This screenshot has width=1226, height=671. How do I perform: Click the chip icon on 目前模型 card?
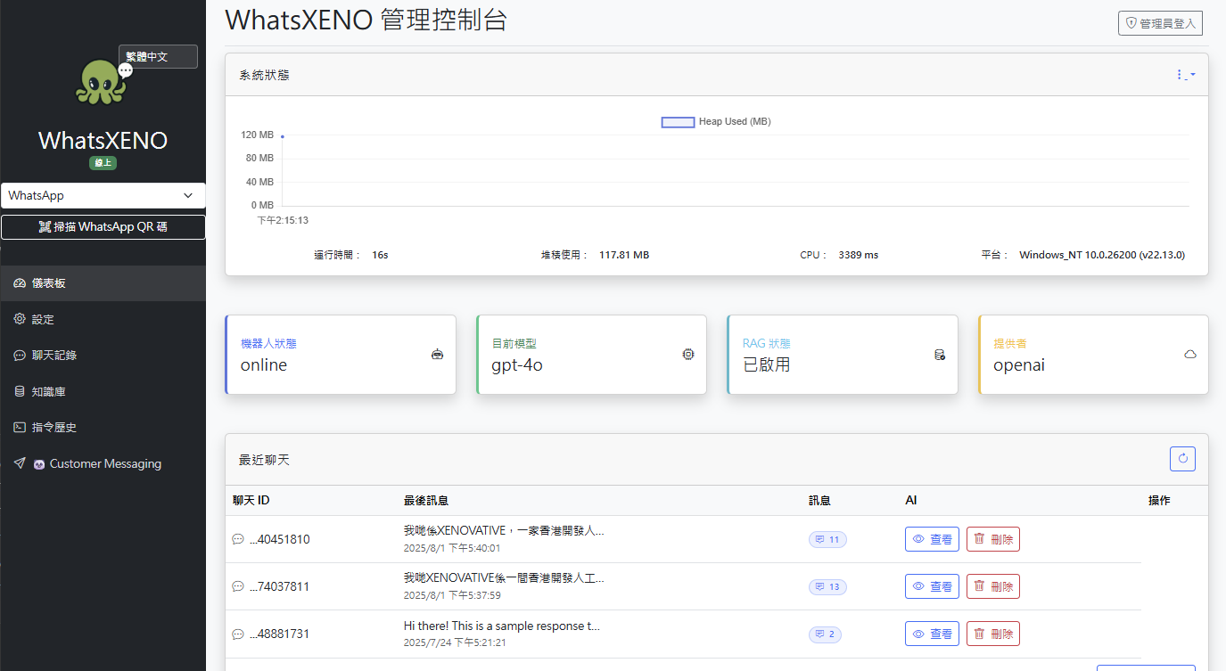[687, 354]
